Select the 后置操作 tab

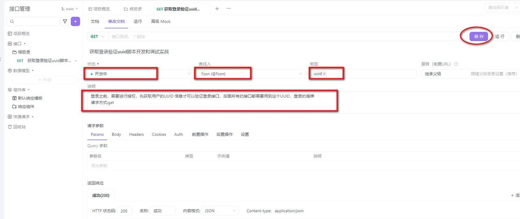point(224,134)
